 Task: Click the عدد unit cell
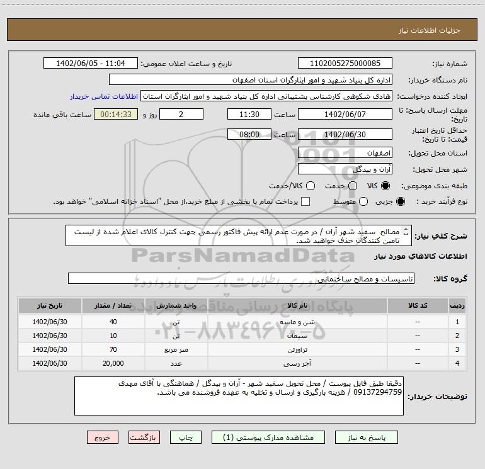(x=176, y=364)
